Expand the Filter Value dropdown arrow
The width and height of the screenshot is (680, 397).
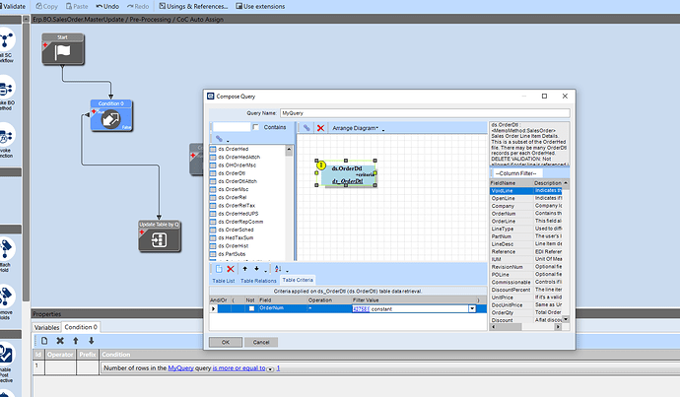point(472,308)
